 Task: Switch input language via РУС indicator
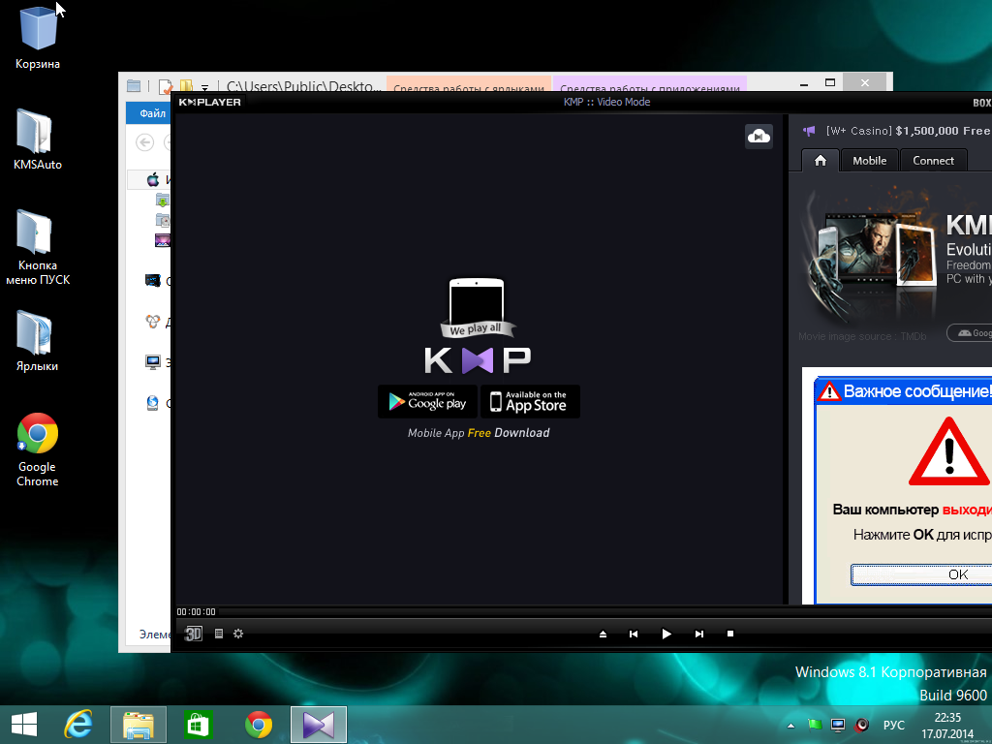tap(894, 725)
